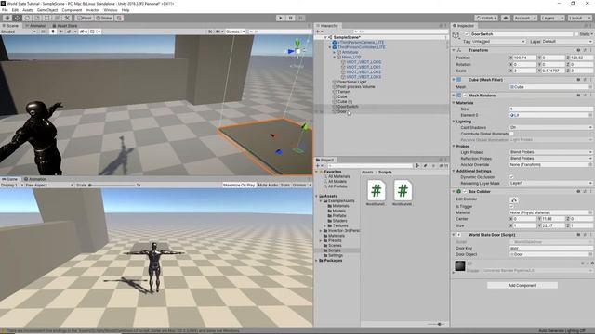This screenshot has height=334, width=595.
Task: Click the Collab button
Action: click(486, 18)
